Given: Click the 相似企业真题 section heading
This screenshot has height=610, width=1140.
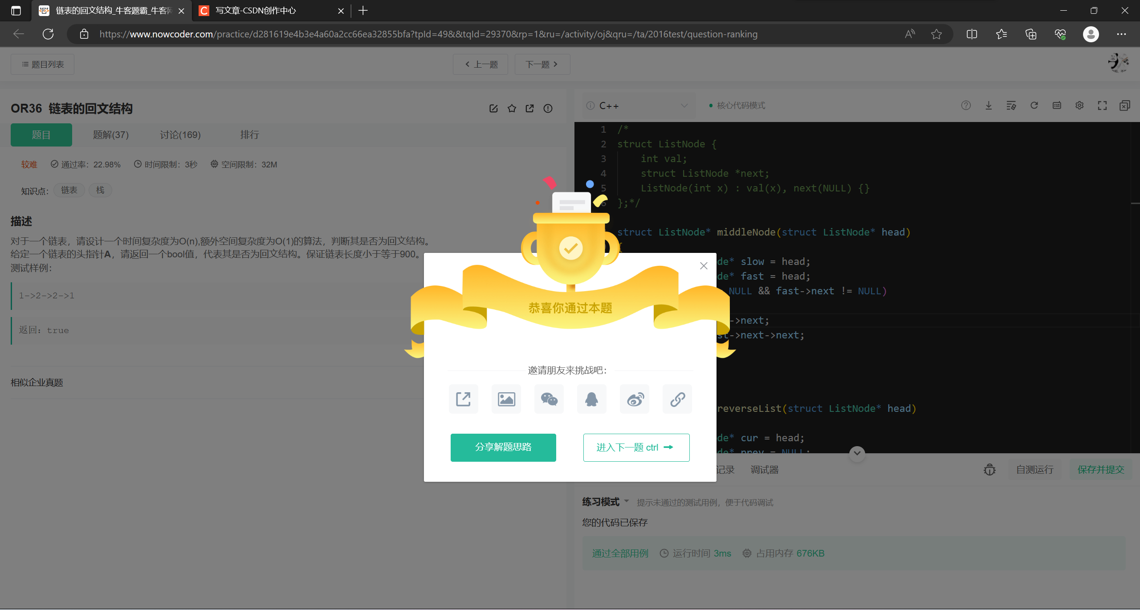Looking at the screenshot, I should pos(37,382).
